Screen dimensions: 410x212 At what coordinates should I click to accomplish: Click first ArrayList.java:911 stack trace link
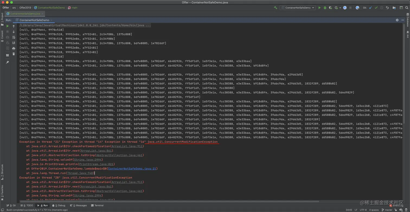point(127,146)
